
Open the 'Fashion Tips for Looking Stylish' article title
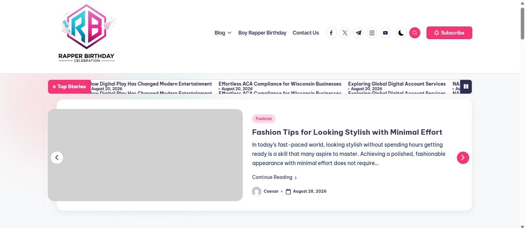tap(347, 132)
